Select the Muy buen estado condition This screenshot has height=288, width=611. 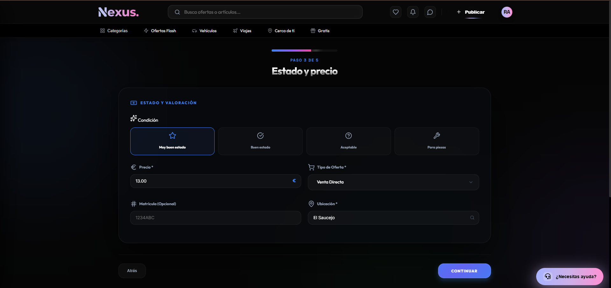[x=172, y=141]
